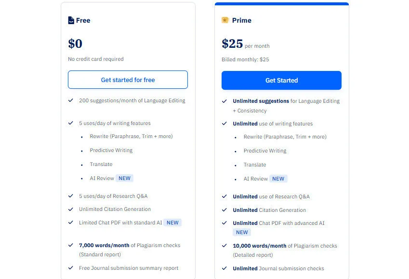Click checkmark beside Prime "Unlimited suggestions" feature
The image size is (409, 279).
(x=224, y=101)
